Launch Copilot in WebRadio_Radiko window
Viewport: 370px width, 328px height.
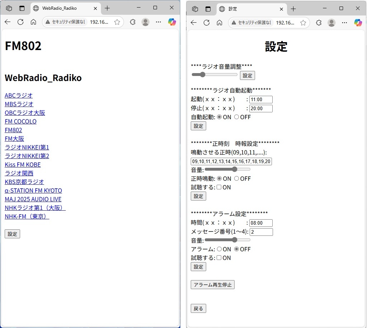pos(172,22)
